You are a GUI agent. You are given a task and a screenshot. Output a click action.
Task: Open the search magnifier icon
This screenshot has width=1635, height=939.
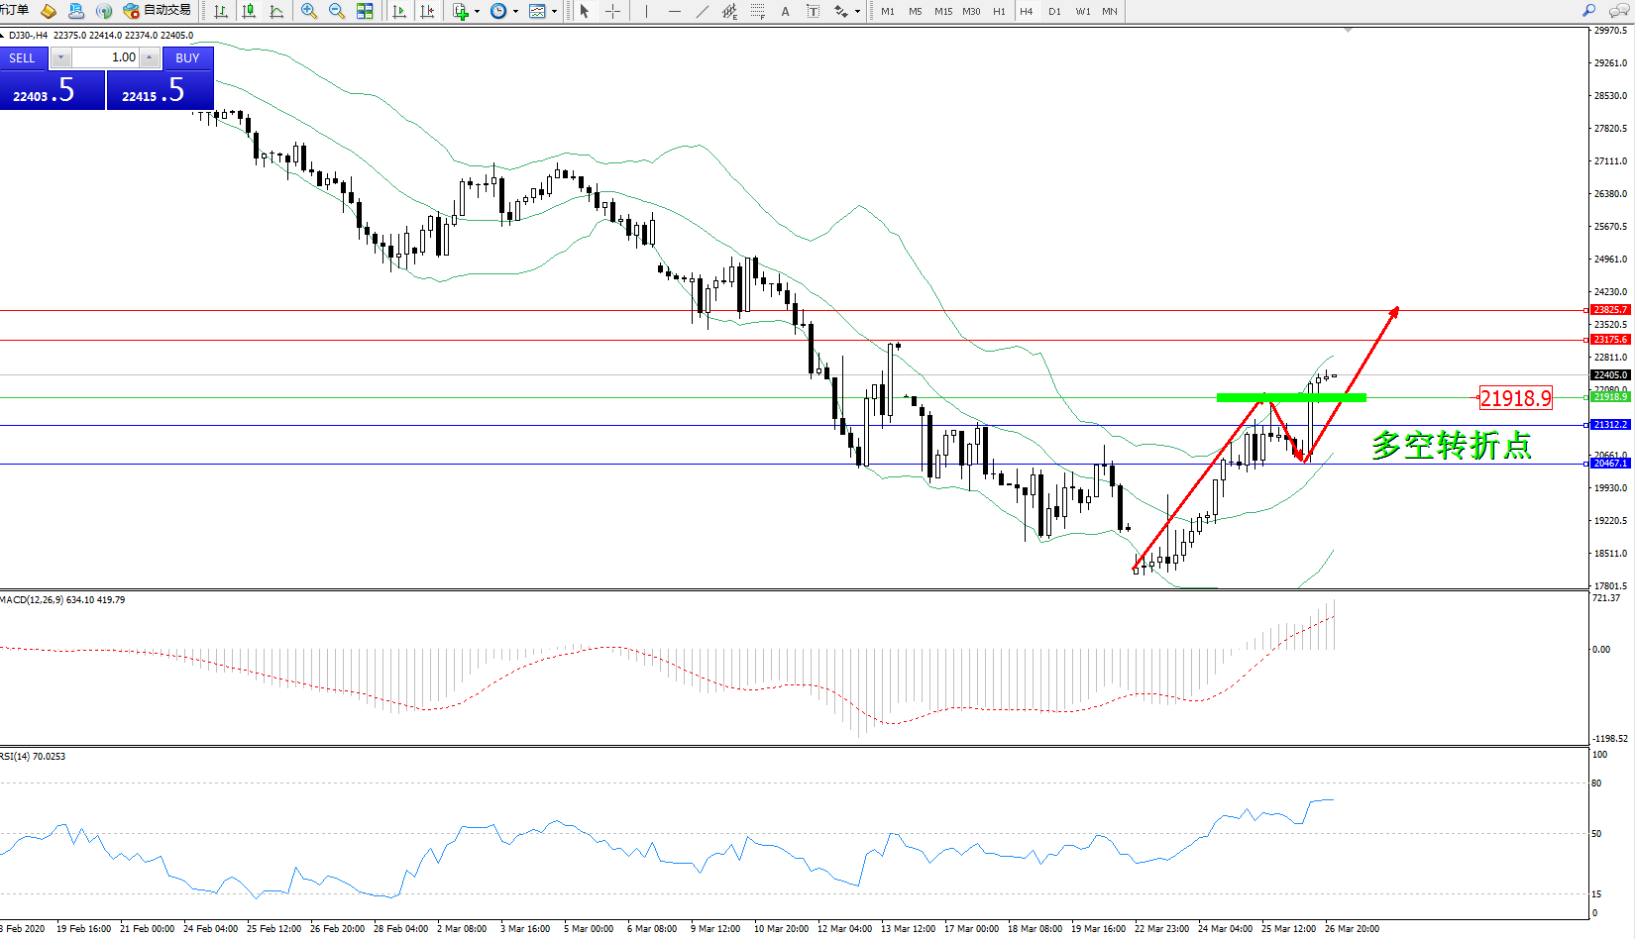click(x=1588, y=11)
